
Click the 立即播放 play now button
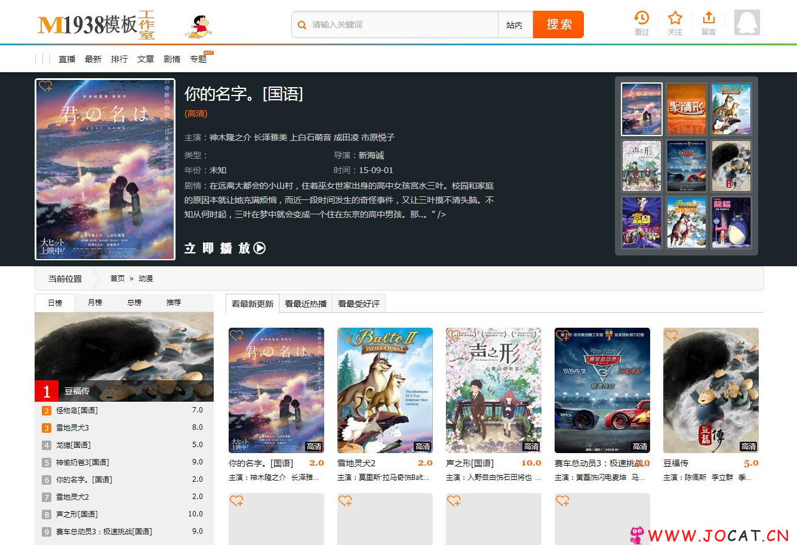[224, 248]
